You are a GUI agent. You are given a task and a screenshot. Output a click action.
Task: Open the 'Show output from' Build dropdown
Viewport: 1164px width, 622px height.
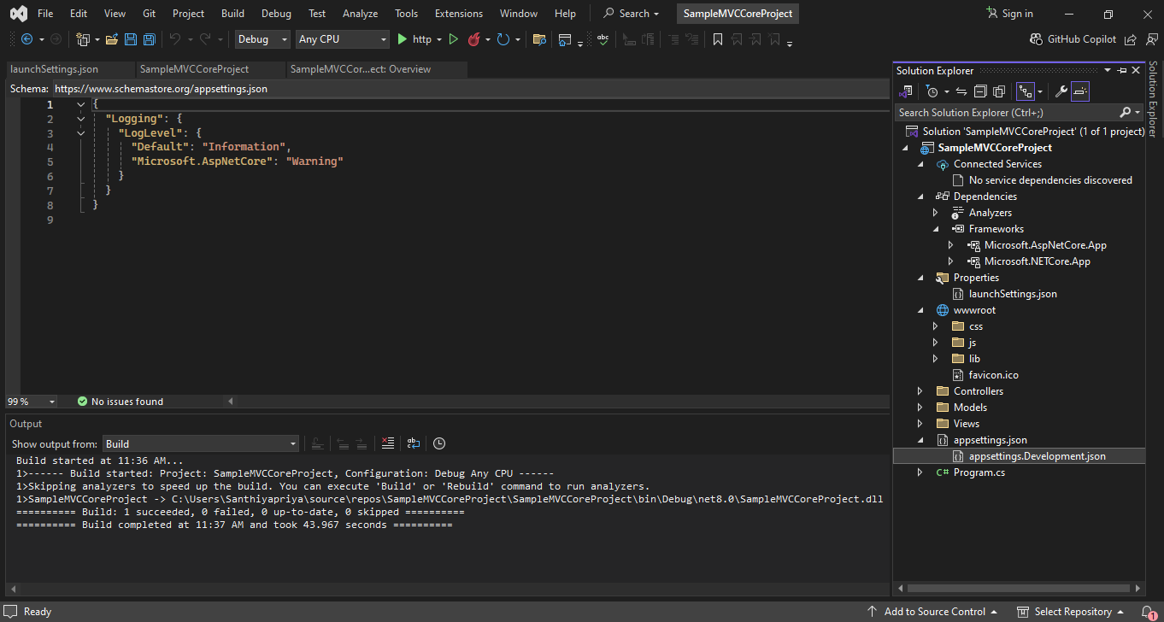(201, 444)
